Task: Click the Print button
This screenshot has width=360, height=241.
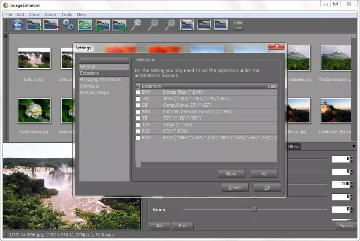Action: point(183,226)
